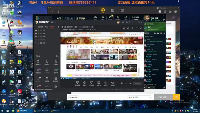Click the unlock padlock icon in the stream header
The height and width of the screenshot is (113, 200).
(x=128, y=28)
